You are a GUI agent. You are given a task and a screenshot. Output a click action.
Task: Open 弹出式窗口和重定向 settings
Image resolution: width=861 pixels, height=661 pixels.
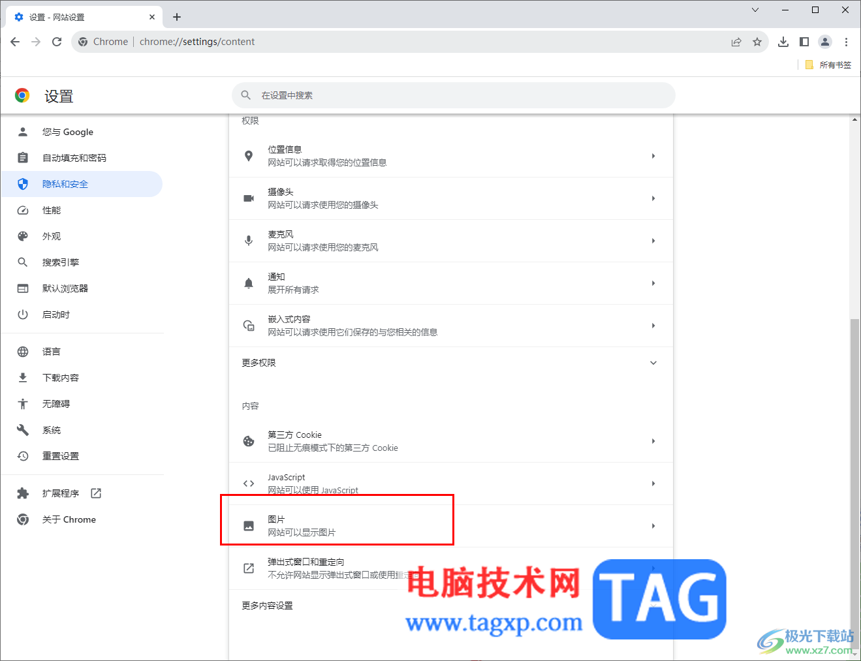(x=451, y=568)
